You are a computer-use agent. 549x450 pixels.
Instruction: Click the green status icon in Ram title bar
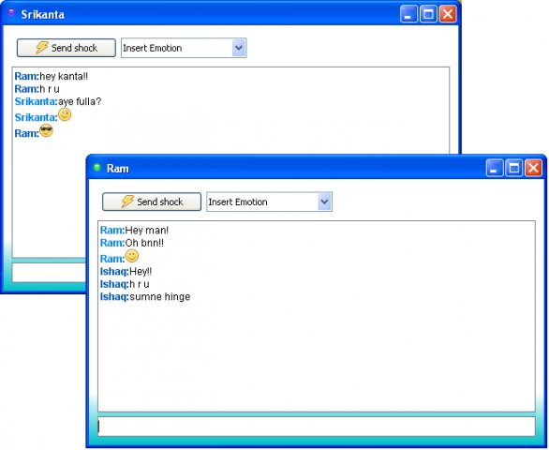(97, 168)
